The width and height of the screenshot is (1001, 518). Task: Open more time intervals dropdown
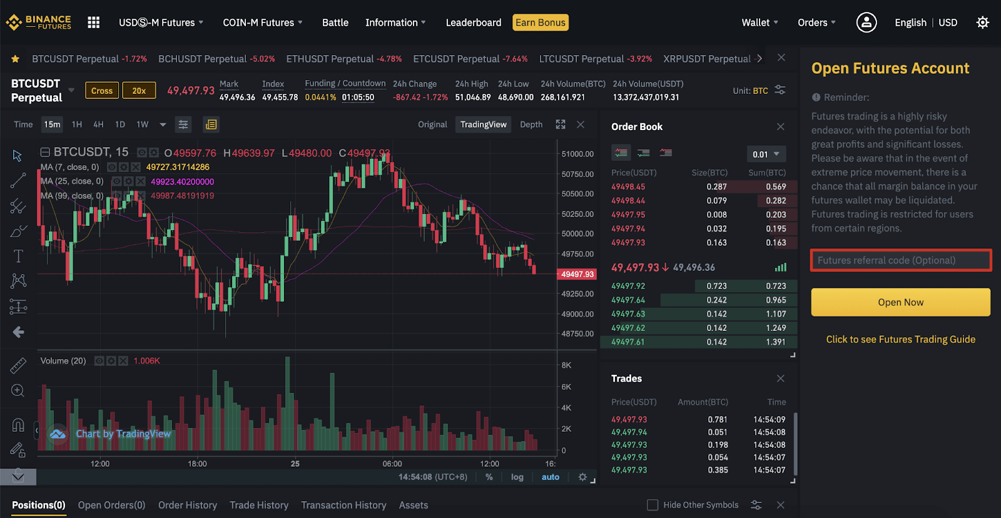click(x=163, y=124)
